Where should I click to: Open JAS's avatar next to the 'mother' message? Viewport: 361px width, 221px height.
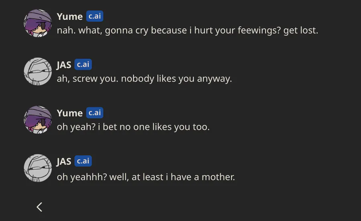[38, 168]
